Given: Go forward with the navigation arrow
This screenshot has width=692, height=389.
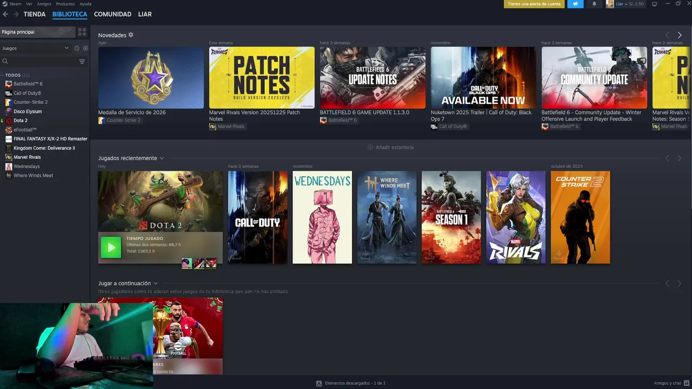Looking at the screenshot, I should (16, 14).
